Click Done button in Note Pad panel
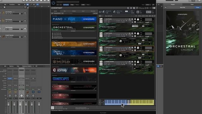The image size is (202, 114). pyautogui.click(x=198, y=8)
